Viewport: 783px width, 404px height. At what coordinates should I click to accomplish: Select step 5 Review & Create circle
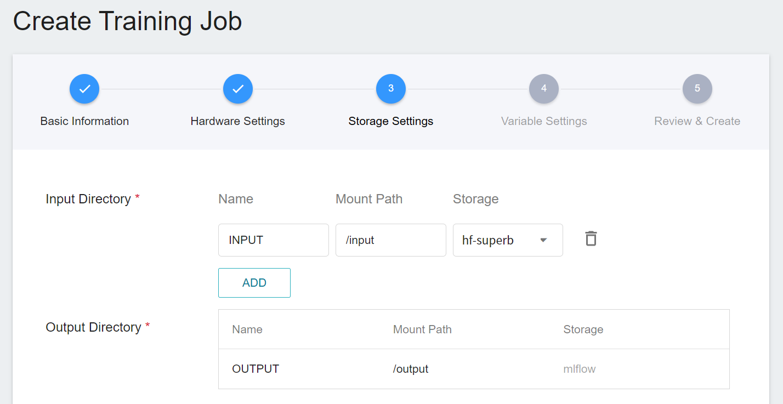697,89
